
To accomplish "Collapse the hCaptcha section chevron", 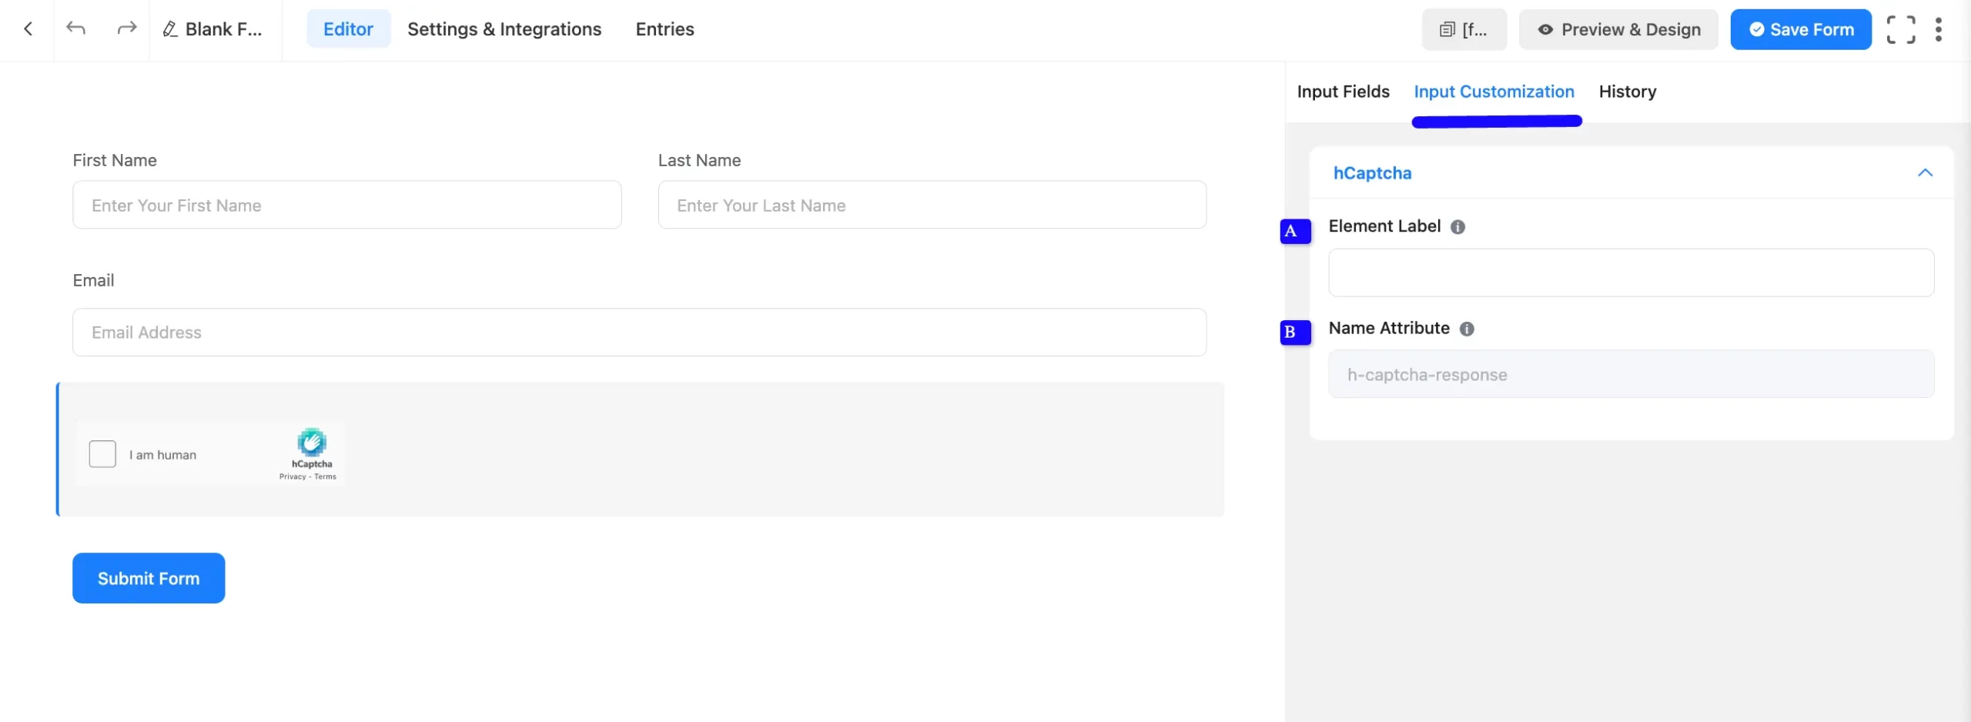I will [x=1925, y=173].
